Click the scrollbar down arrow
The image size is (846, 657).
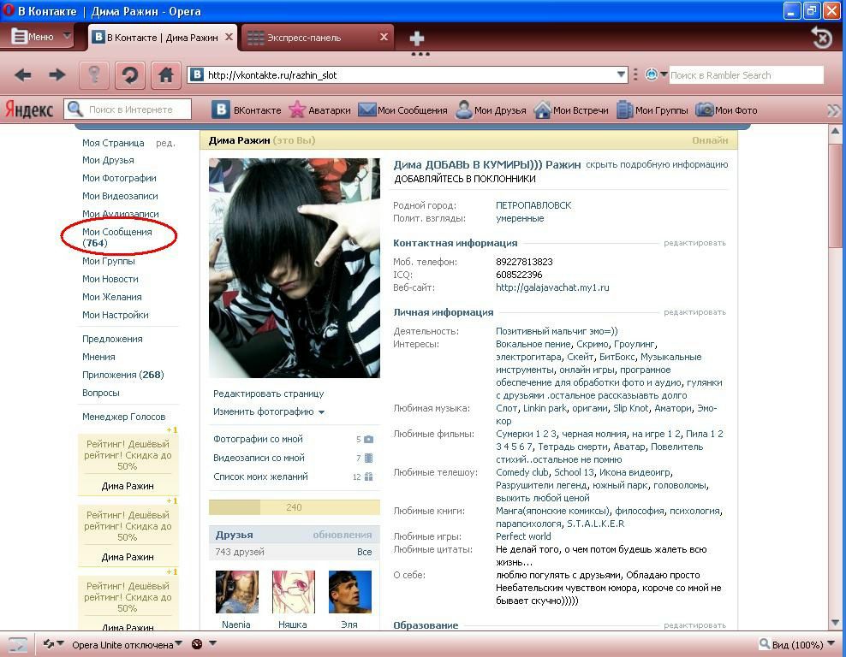pos(835,623)
